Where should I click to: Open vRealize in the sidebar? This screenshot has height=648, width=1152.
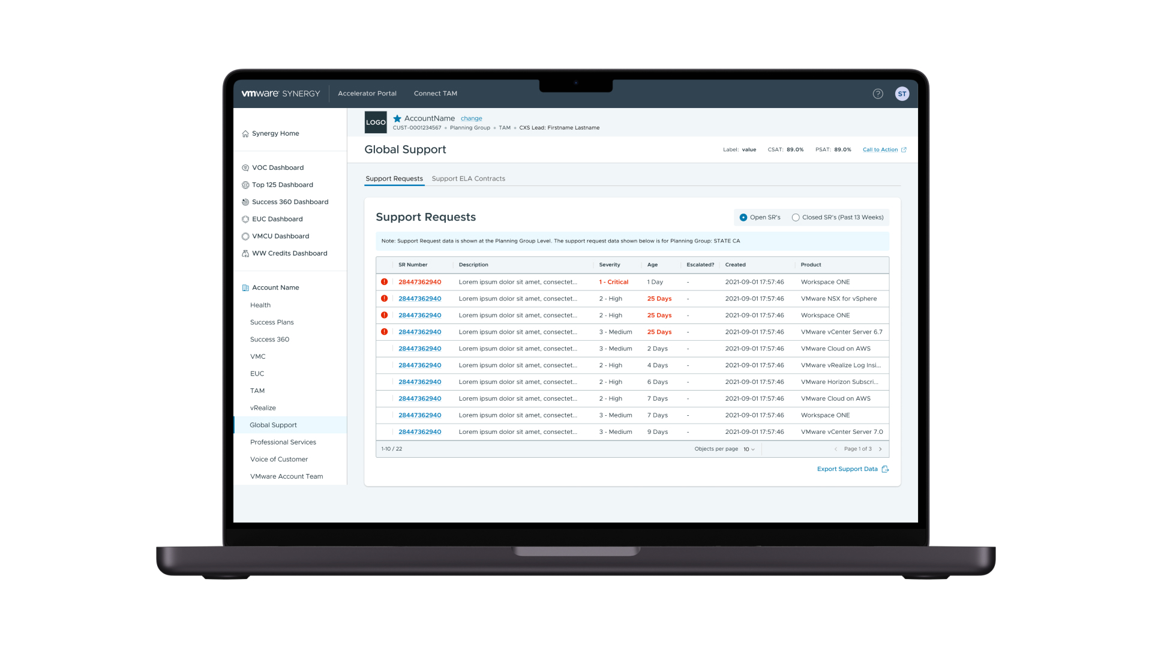(263, 408)
